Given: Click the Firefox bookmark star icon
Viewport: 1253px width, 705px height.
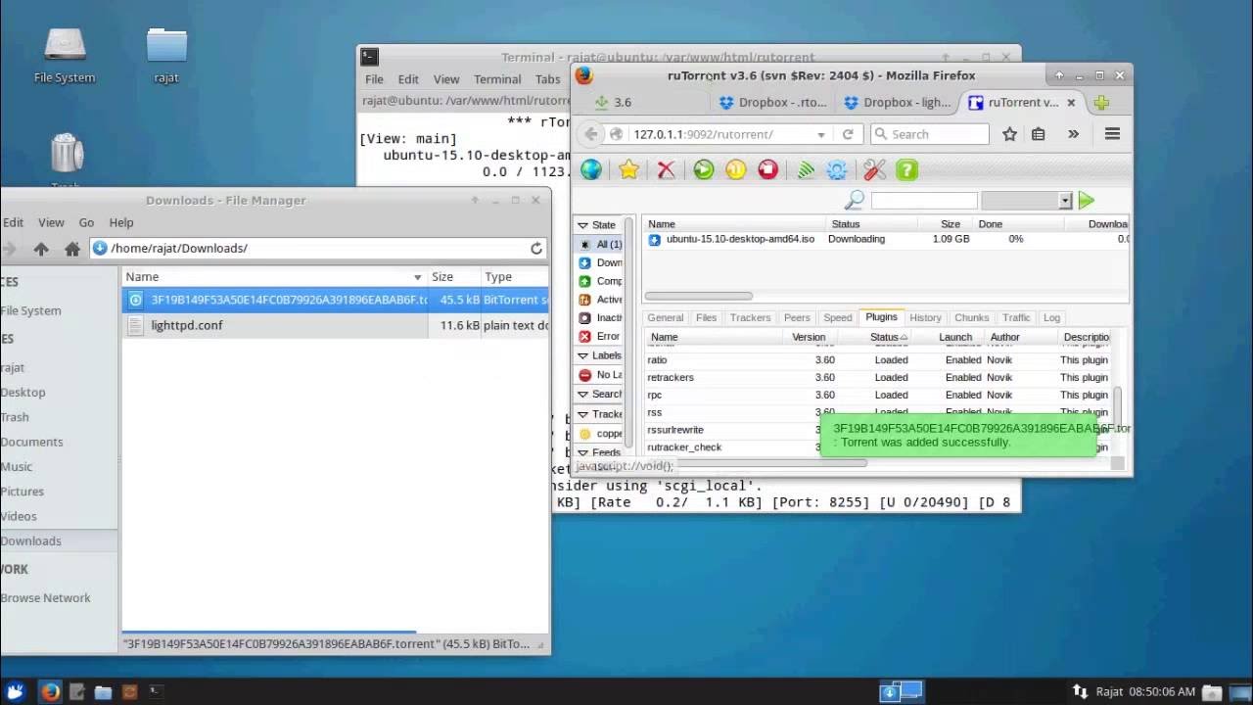Looking at the screenshot, I should pyautogui.click(x=1009, y=134).
